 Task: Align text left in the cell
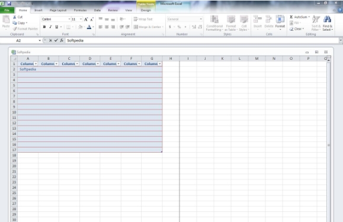click(x=100, y=27)
